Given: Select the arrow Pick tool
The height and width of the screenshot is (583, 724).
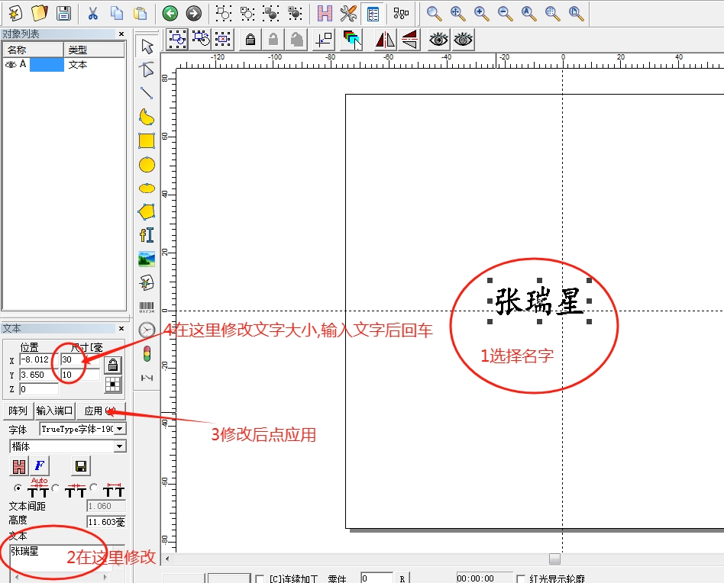Looking at the screenshot, I should click(147, 46).
